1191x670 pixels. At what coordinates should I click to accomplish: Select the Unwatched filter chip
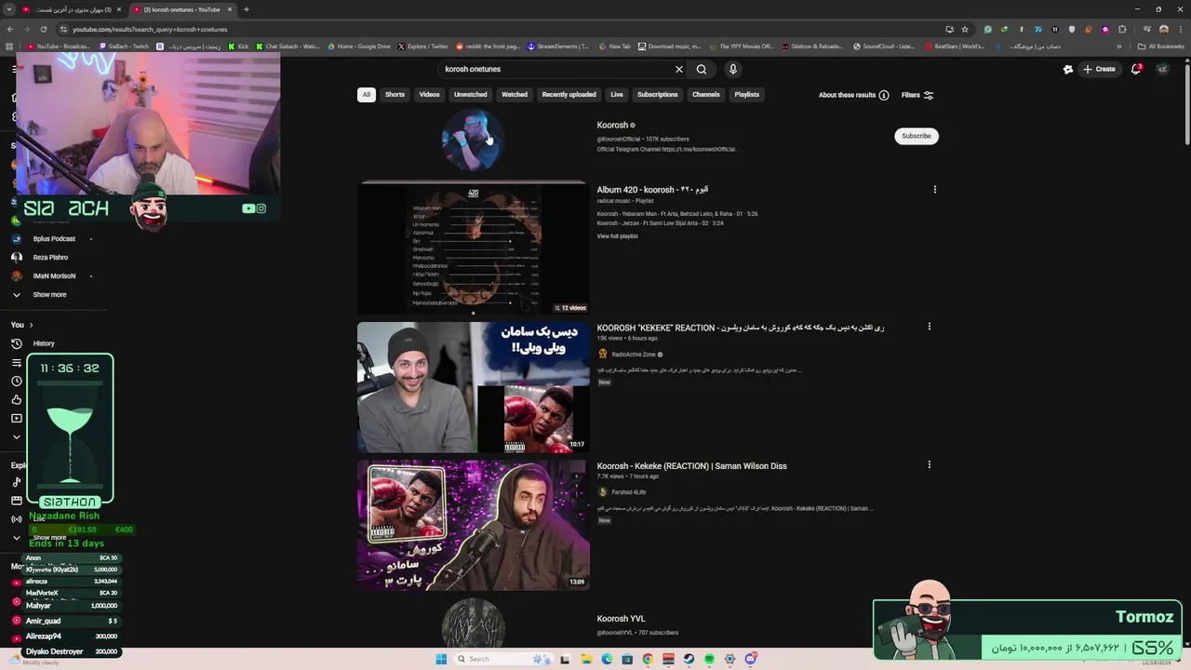[x=470, y=94]
